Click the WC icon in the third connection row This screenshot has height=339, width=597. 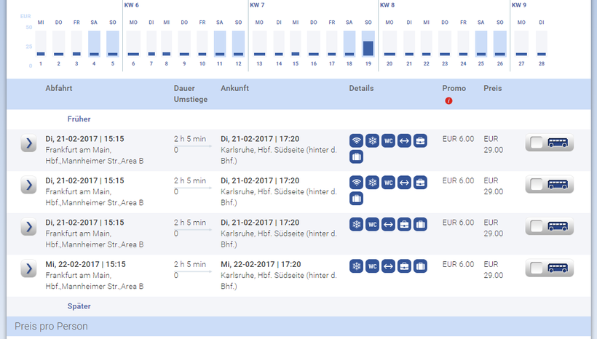pos(372,225)
